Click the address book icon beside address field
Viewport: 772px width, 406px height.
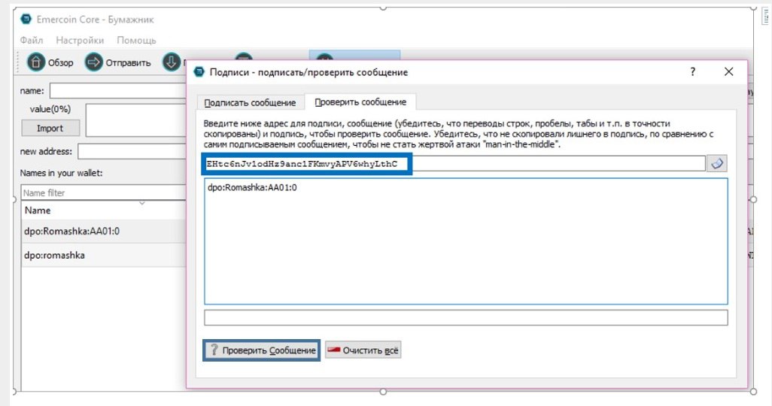(x=717, y=163)
